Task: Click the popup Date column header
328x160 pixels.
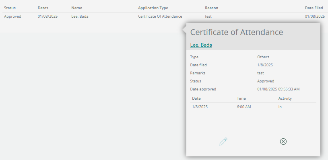Action: pos(196,98)
